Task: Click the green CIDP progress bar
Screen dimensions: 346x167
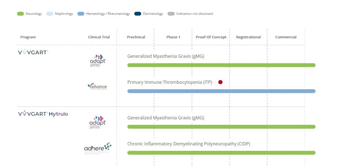Action: pyautogui.click(x=221, y=153)
